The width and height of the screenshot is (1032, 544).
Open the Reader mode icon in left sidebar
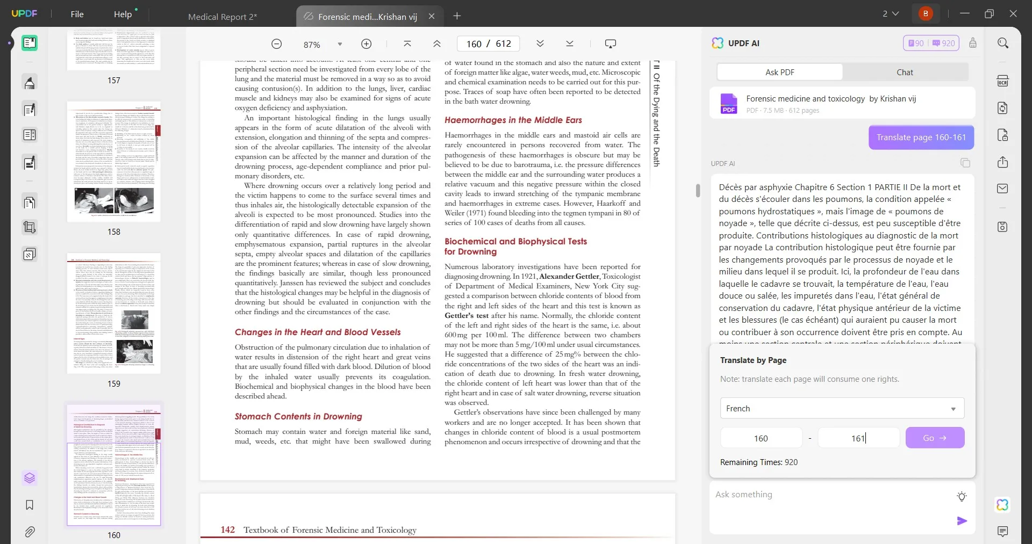click(30, 43)
